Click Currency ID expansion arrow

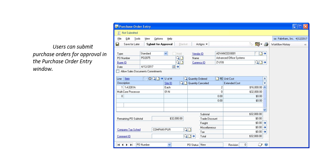pos(265,62)
